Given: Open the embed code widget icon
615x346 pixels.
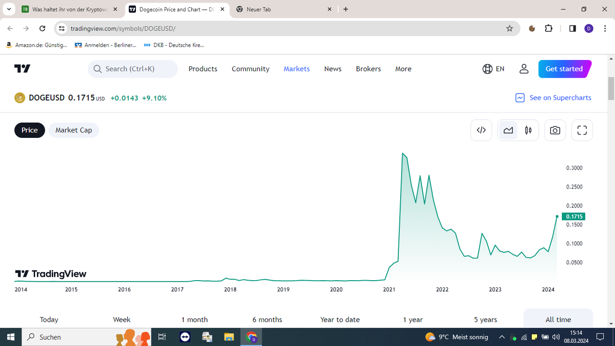Looking at the screenshot, I should click(481, 130).
